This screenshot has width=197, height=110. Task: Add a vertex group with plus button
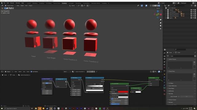click(x=194, y=62)
